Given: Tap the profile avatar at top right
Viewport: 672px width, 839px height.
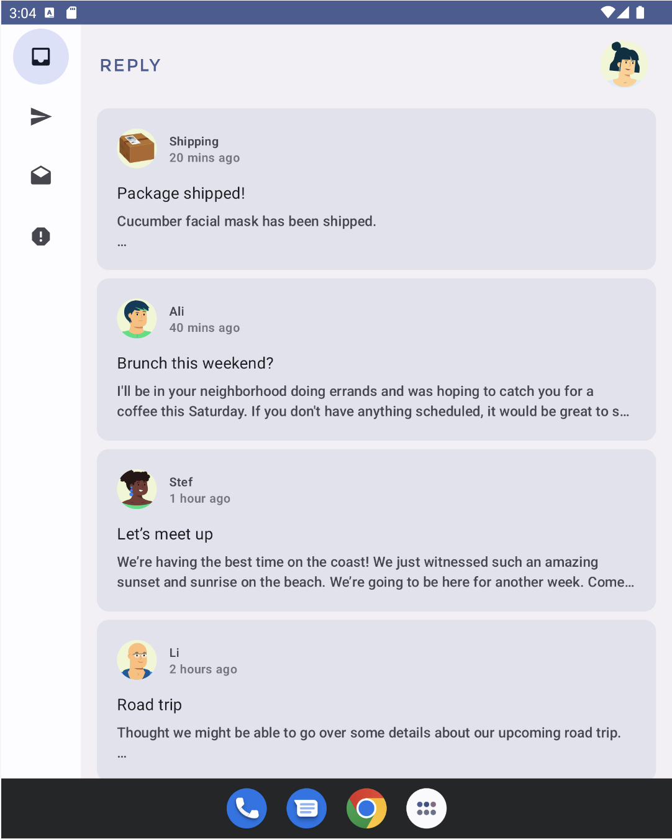Looking at the screenshot, I should coord(624,65).
